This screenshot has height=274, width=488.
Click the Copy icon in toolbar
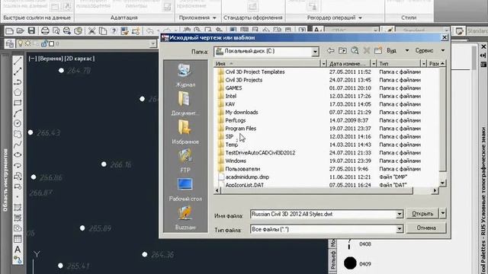103,30
